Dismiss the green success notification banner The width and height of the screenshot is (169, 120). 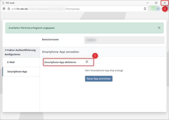[159, 28]
